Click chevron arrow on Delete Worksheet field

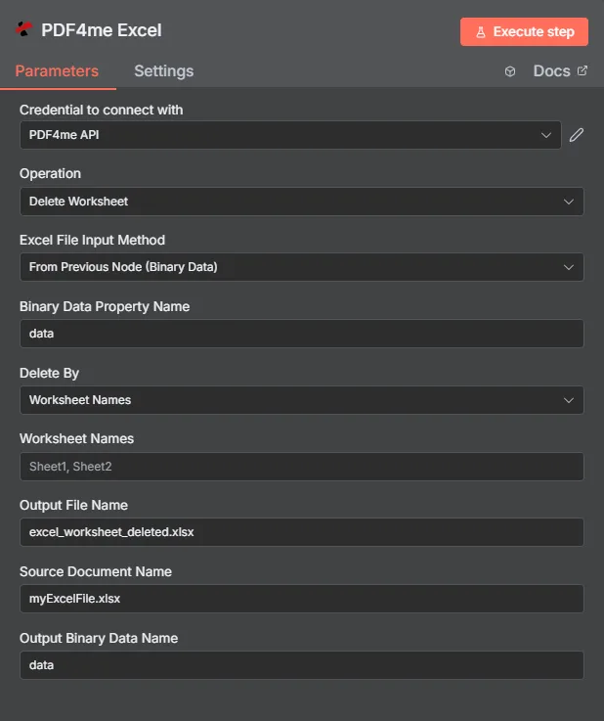pos(569,202)
